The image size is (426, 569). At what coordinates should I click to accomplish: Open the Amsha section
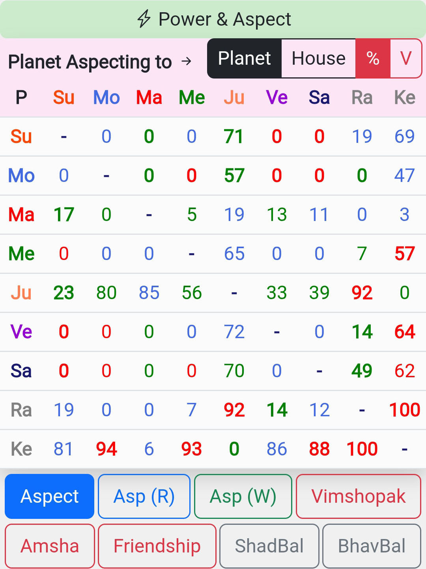tap(50, 546)
